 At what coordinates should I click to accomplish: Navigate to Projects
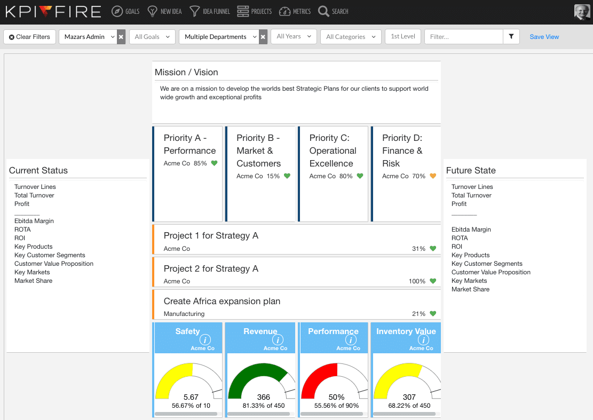click(262, 12)
